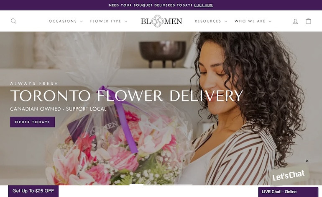
Task: Click the Bloomen logo
Action: pyautogui.click(x=161, y=21)
